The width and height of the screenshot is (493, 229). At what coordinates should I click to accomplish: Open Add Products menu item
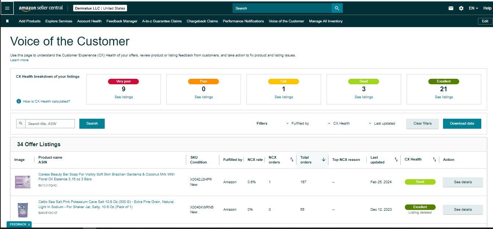click(x=30, y=21)
